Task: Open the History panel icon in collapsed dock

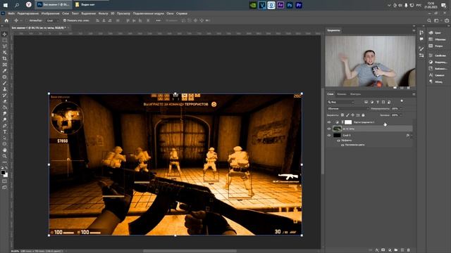Action: (x=421, y=33)
